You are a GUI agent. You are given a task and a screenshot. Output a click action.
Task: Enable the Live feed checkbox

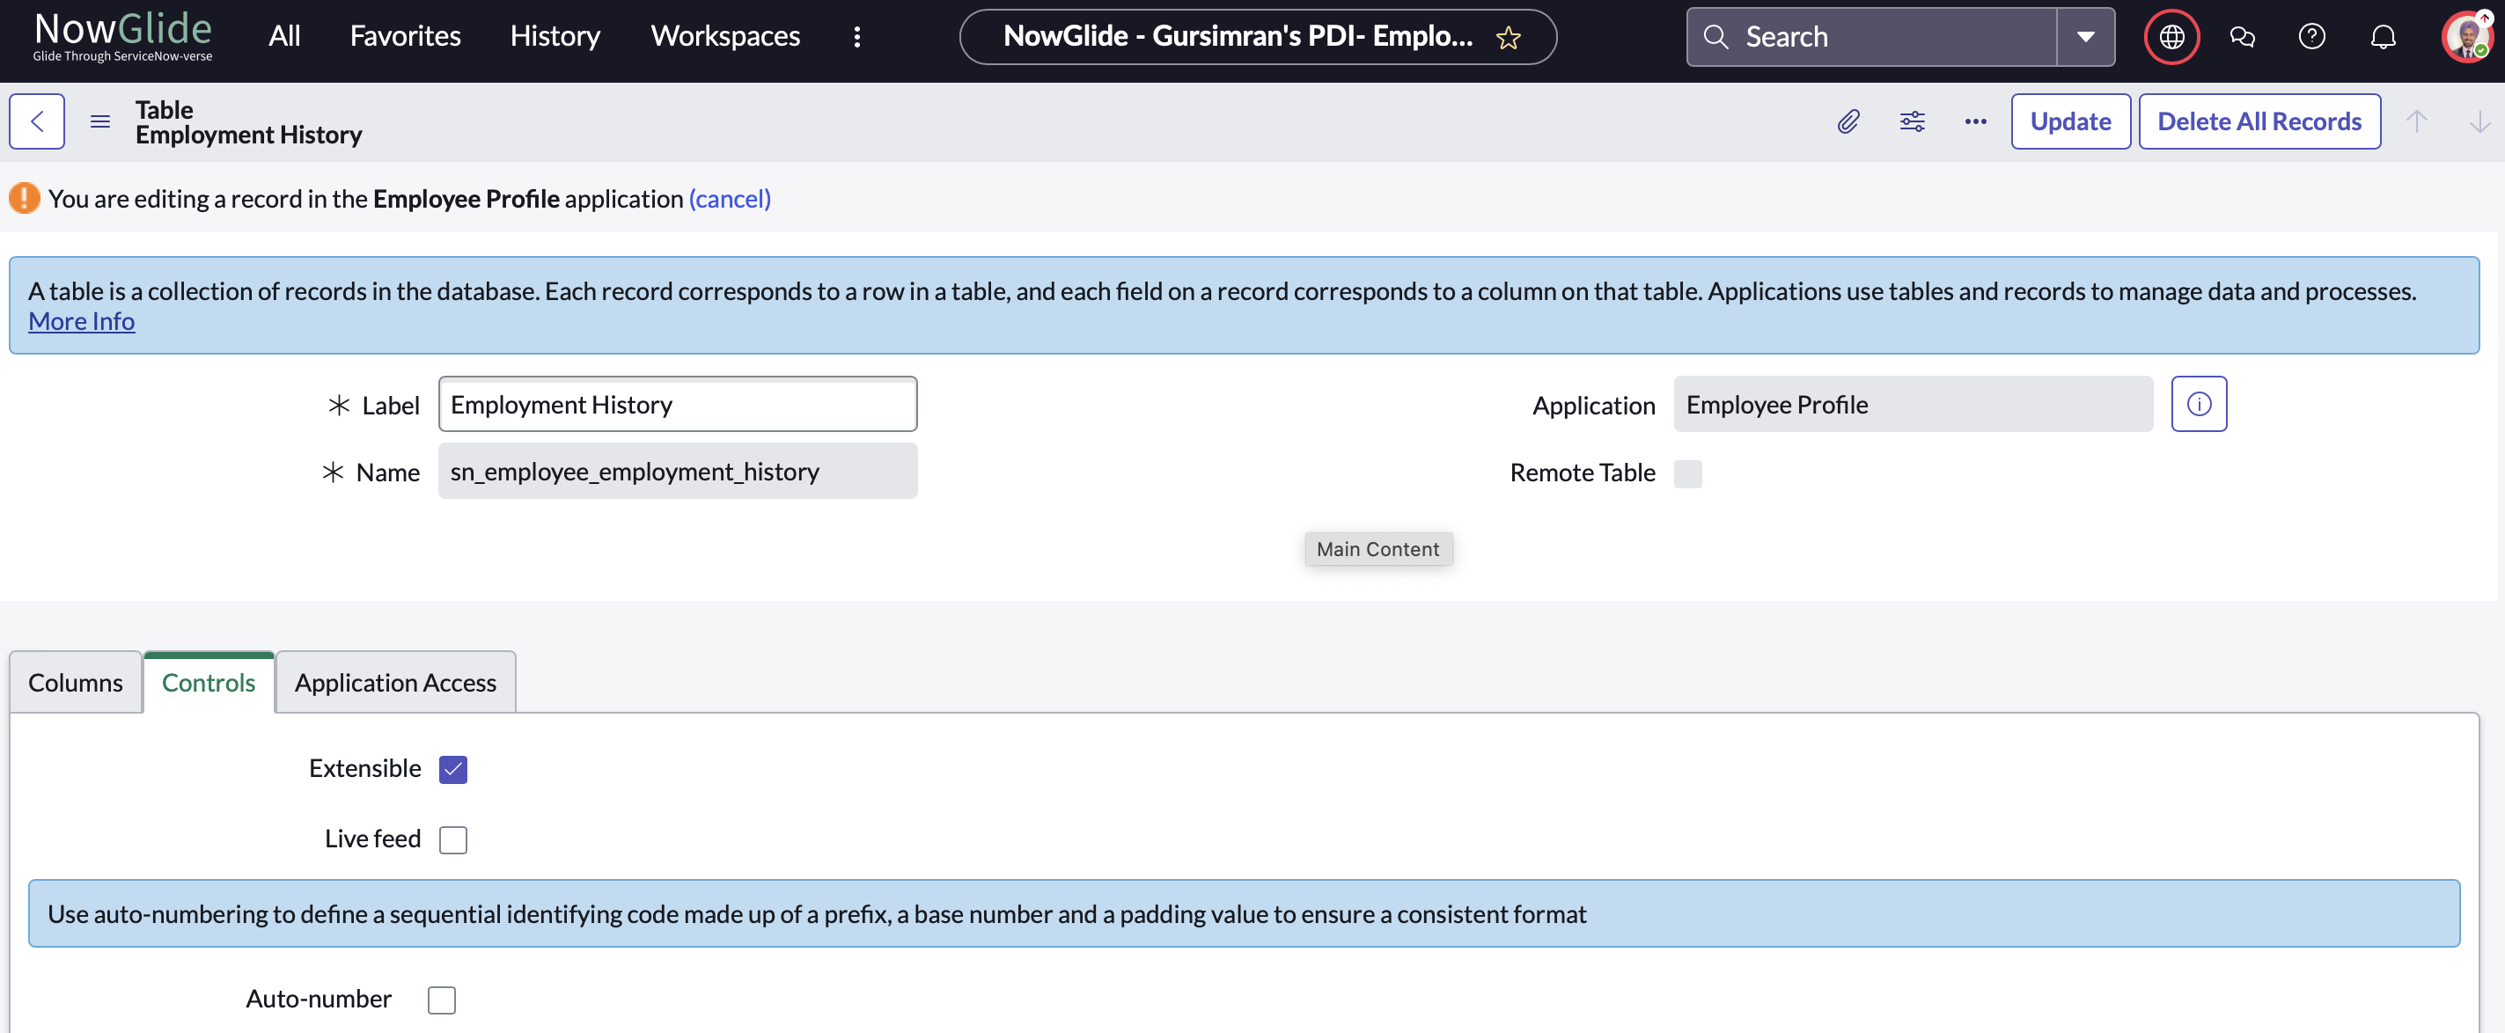coord(453,839)
